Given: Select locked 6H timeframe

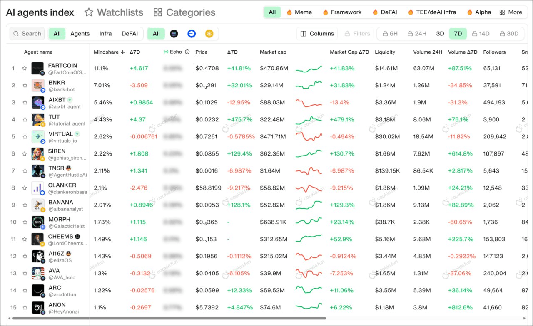Looking at the screenshot, I should (x=390, y=34).
